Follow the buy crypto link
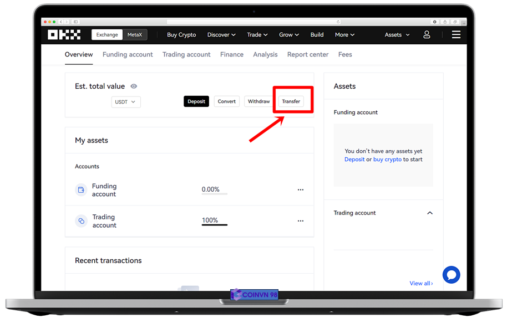The width and height of the screenshot is (507, 318). (387, 160)
